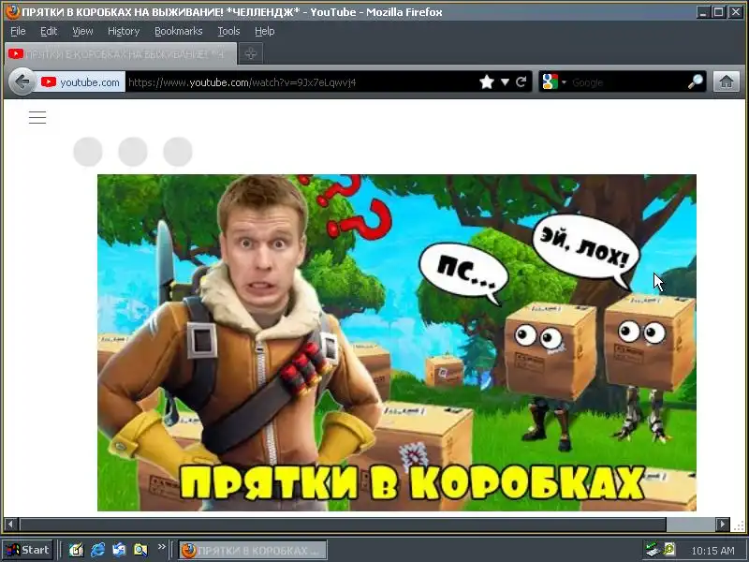Open the File menu
749x562 pixels.
[x=18, y=31]
